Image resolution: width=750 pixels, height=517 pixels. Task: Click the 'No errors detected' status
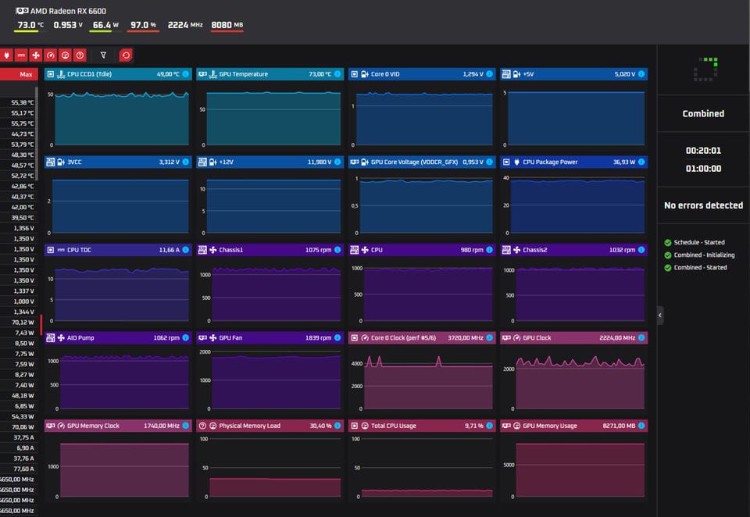[704, 205]
